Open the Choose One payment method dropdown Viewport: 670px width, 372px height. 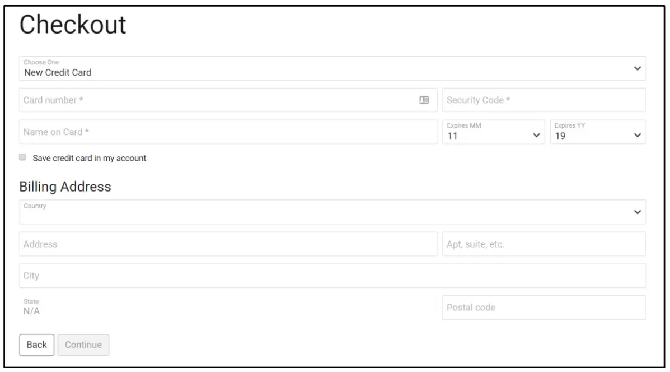tap(332, 68)
